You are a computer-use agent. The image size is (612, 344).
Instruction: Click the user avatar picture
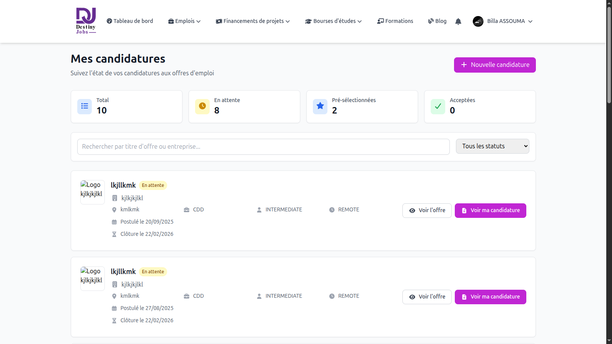pyautogui.click(x=478, y=21)
